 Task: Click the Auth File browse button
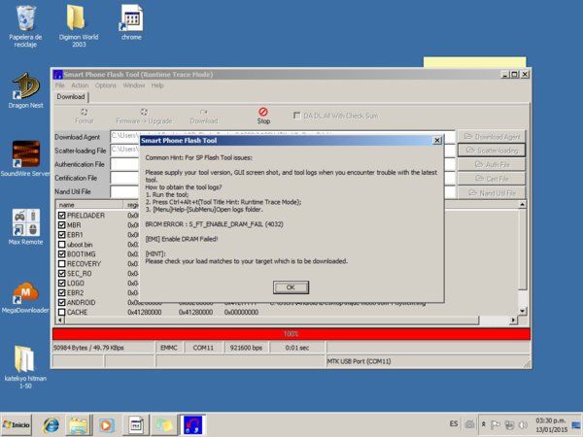492,164
